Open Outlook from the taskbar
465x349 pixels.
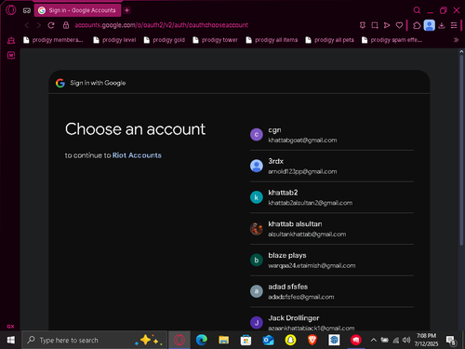pyautogui.click(x=268, y=340)
